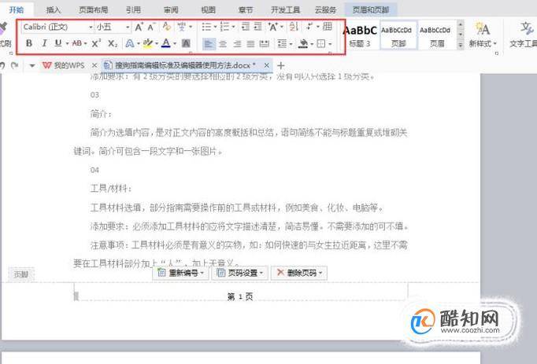Click the Clear Formatting icon

point(167,27)
